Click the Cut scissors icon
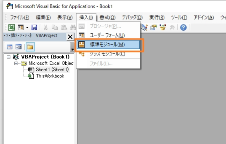 click(46, 27)
